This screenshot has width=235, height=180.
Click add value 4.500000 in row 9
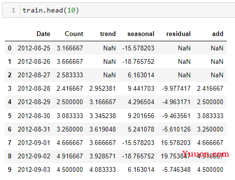point(210,169)
